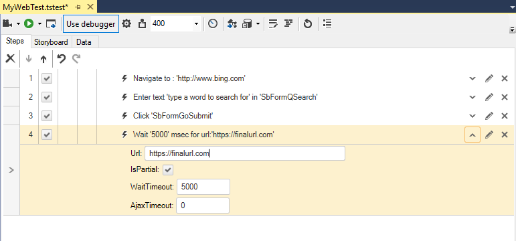Click the collapse steps lines icon
This screenshot has width=516, height=241.
coord(288,23)
